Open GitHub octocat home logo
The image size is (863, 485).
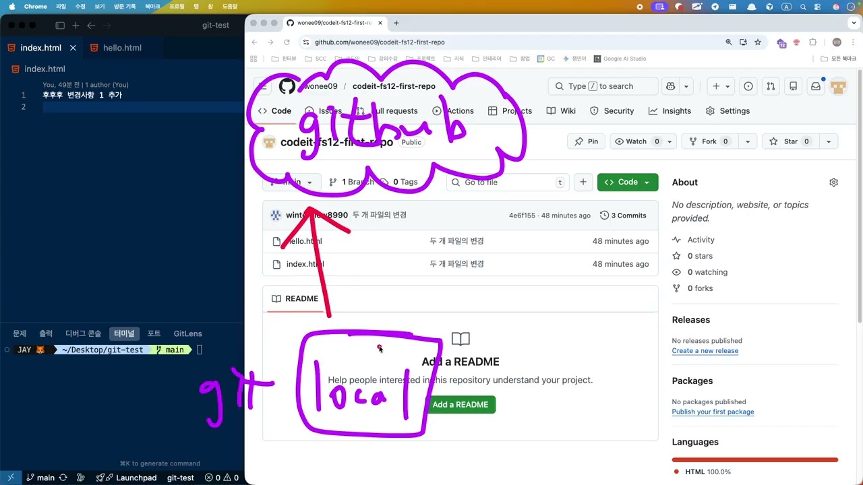click(287, 86)
